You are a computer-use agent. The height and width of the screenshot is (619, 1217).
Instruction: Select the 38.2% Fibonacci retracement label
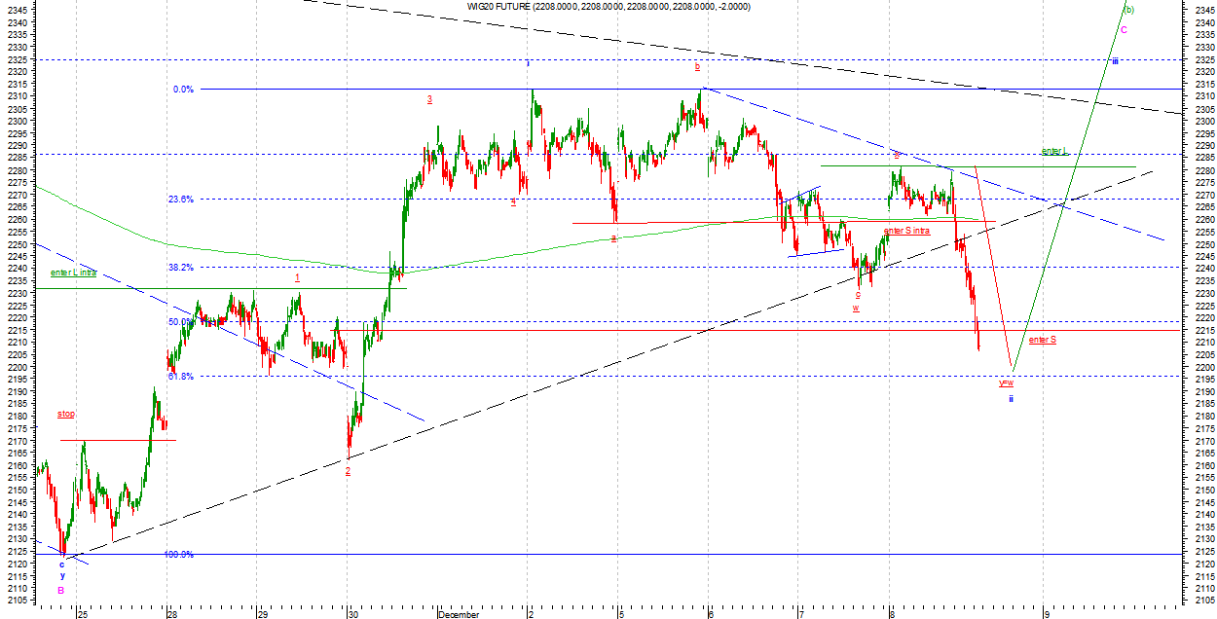click(181, 267)
